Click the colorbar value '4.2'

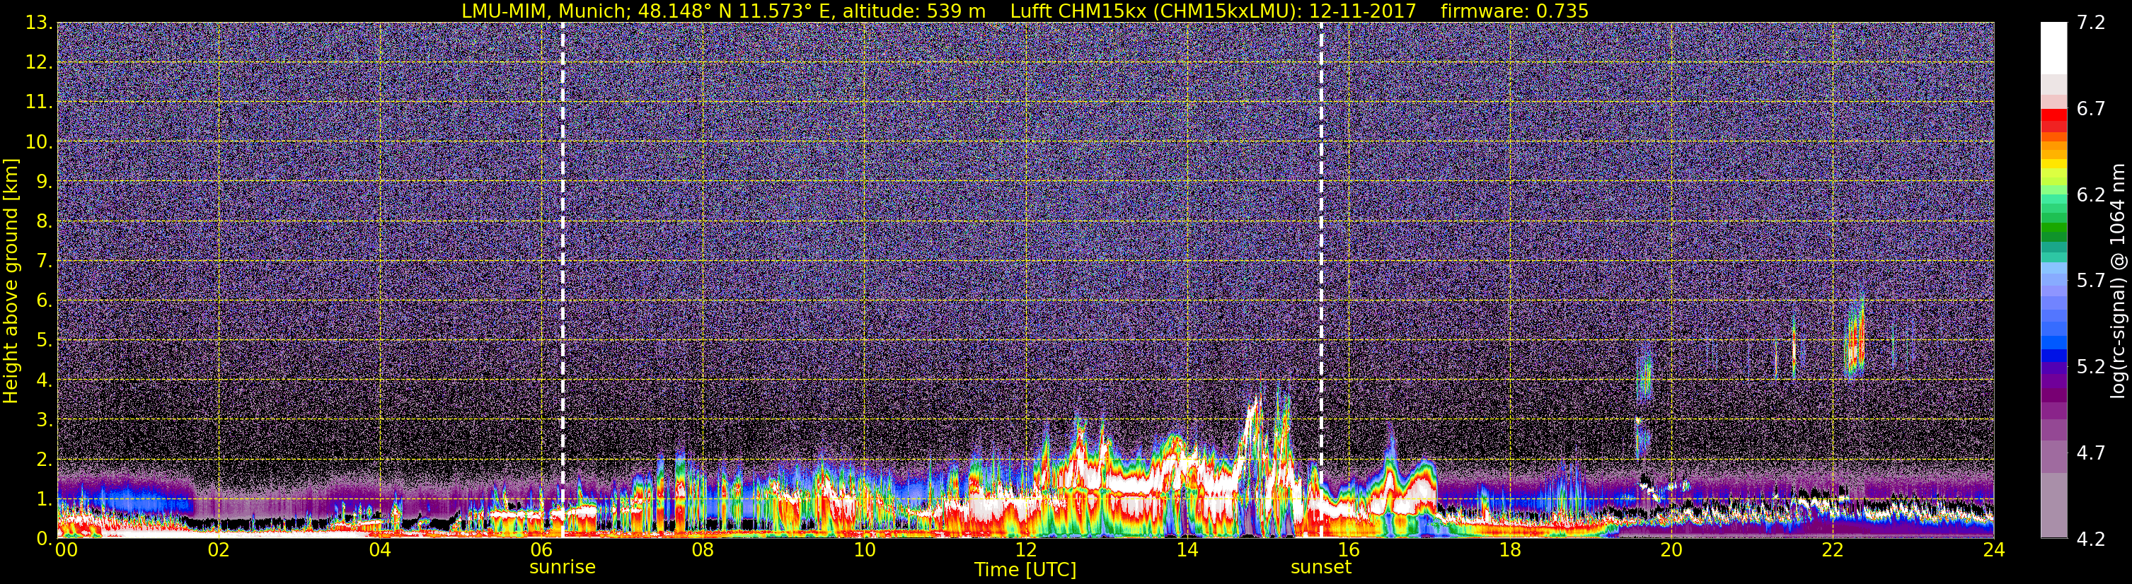[x=2091, y=539]
